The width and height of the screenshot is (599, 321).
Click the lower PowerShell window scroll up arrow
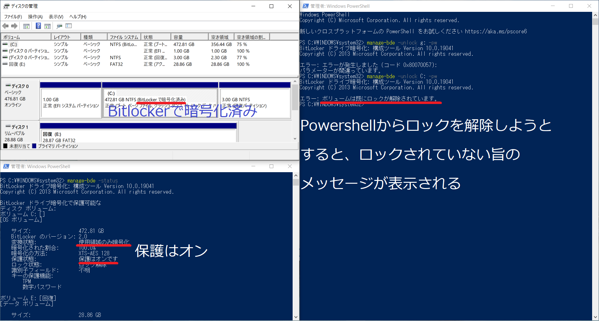[296, 175]
